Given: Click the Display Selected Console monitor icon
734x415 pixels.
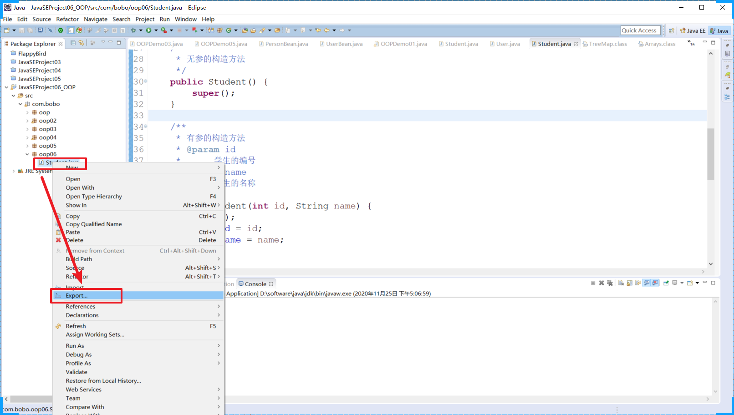Looking at the screenshot, I should [675, 283].
